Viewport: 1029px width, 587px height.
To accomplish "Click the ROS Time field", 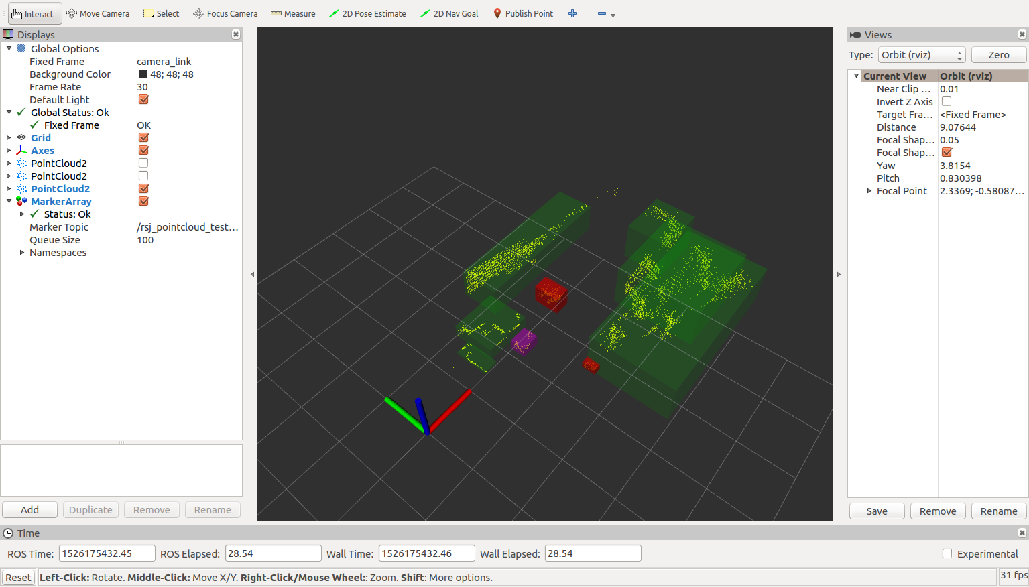I will click(x=107, y=553).
